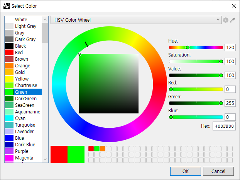Pick Purple from the color list
Viewport: 240px width, 180px height.
coord(23,151)
